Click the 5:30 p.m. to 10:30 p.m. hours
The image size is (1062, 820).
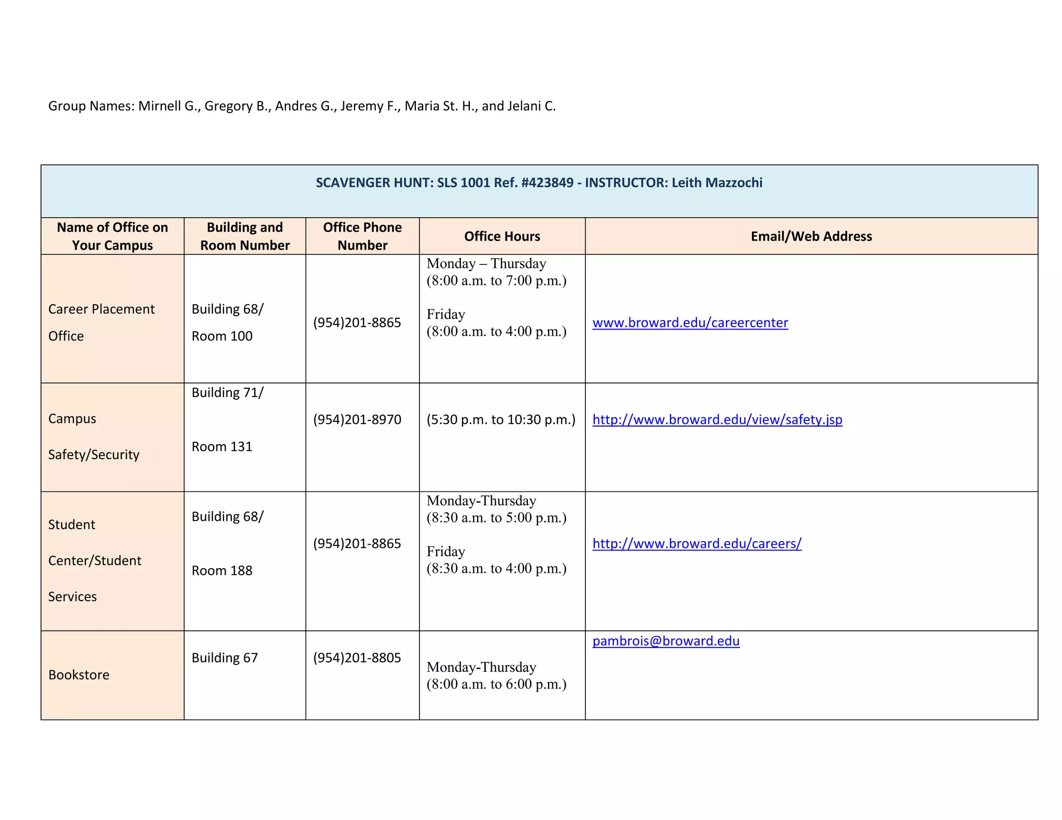tap(500, 419)
